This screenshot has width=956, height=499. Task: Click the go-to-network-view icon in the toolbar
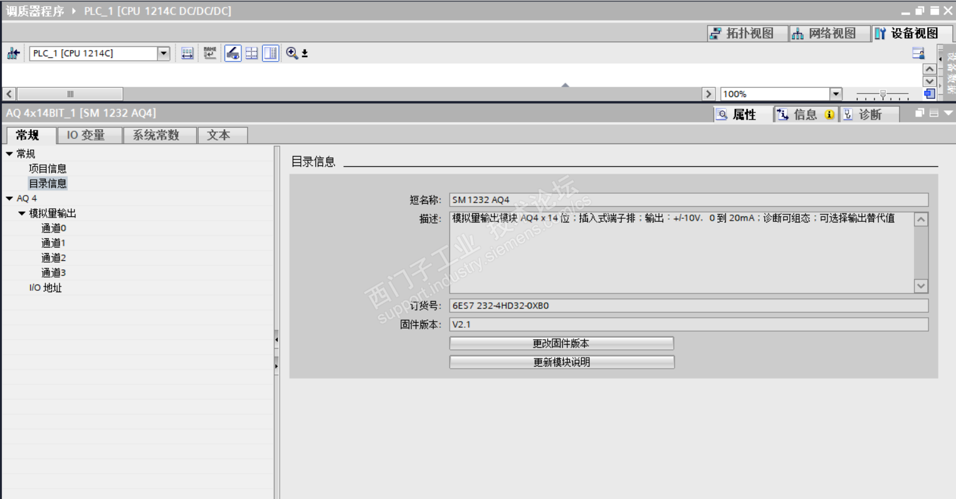(x=13, y=53)
